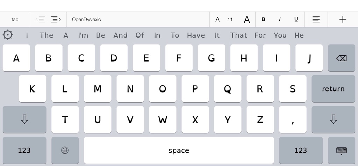Tap the backspace delete key
Image resolution: width=358 pixels, height=166 pixels.
341,58
